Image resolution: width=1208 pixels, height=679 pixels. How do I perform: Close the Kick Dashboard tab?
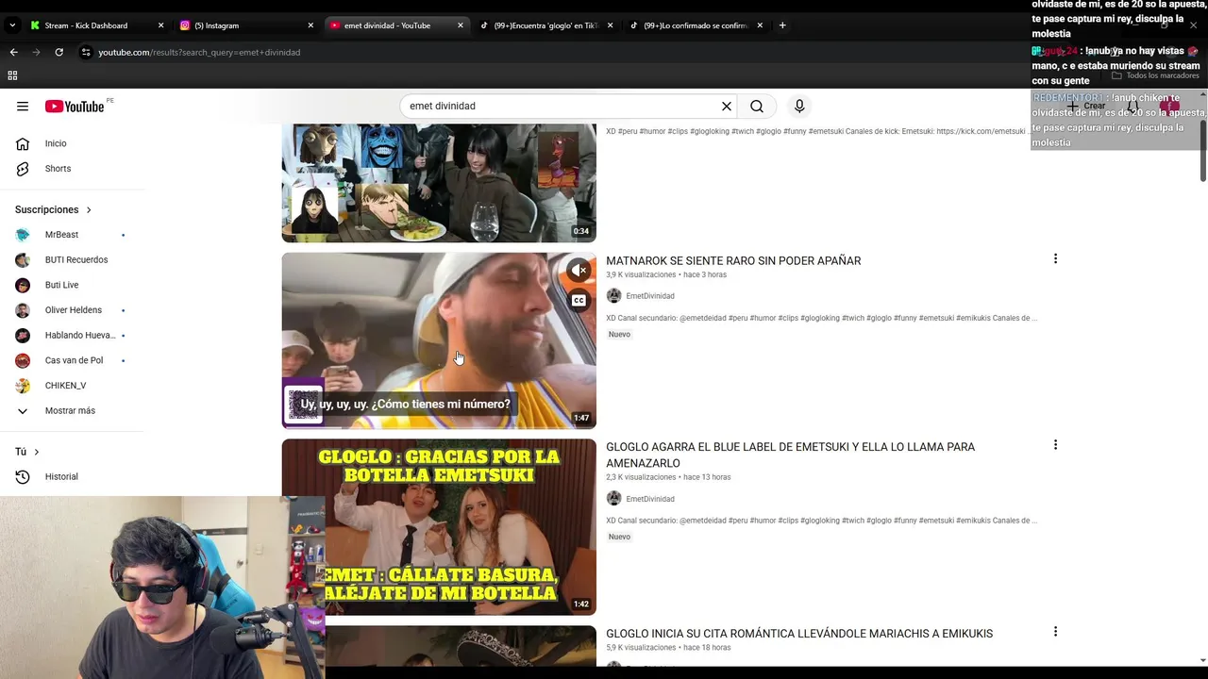coord(160,25)
